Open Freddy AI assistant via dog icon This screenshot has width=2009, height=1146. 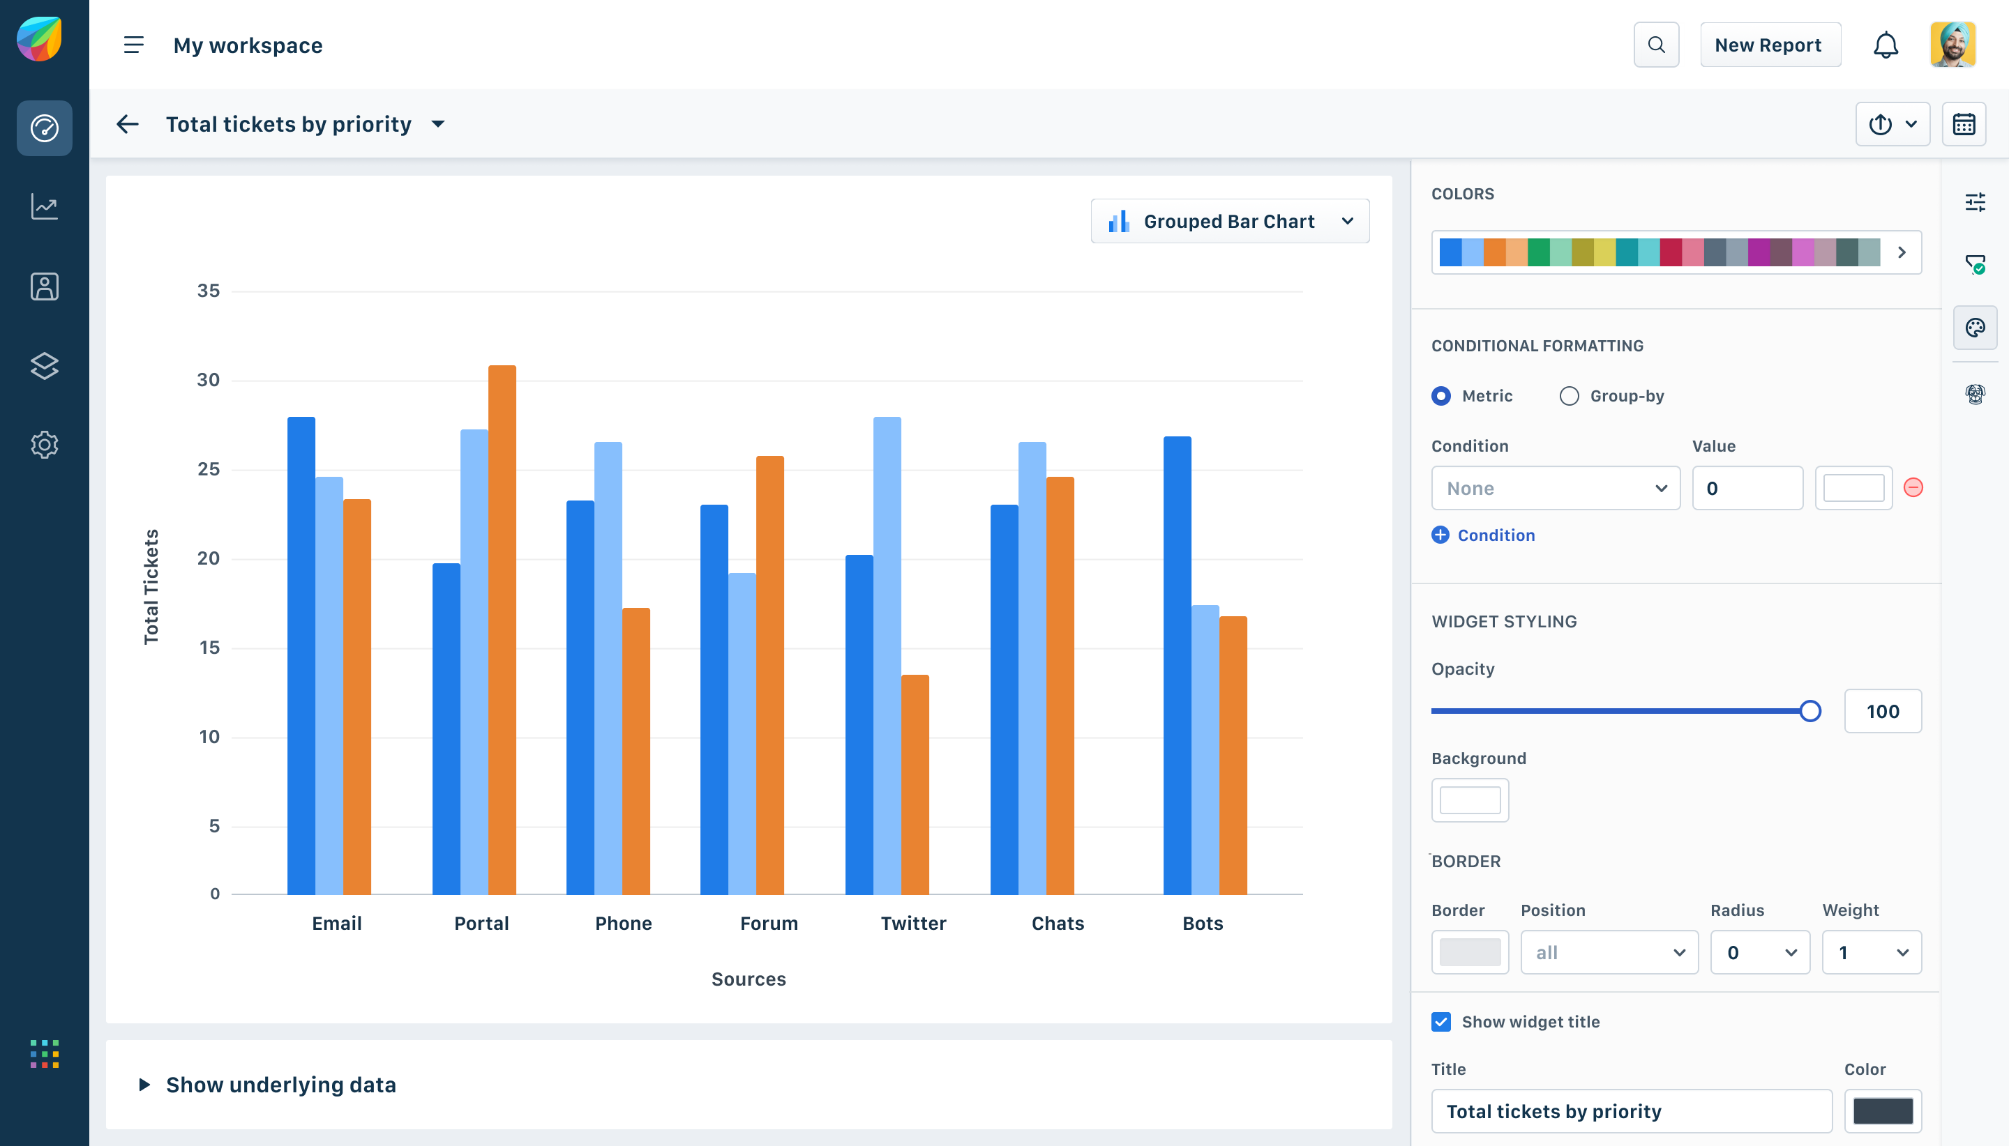(x=1975, y=394)
